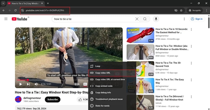Toggle the autoplay switch in player

coord(77,84)
